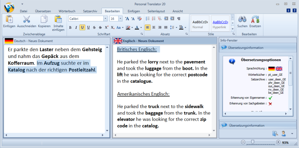
Task: Switch to the Übersetzen tab
Action: (43, 11)
